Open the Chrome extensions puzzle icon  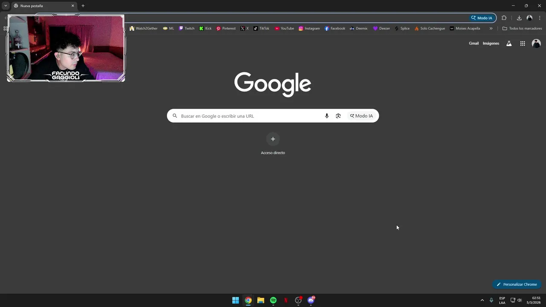click(x=504, y=18)
